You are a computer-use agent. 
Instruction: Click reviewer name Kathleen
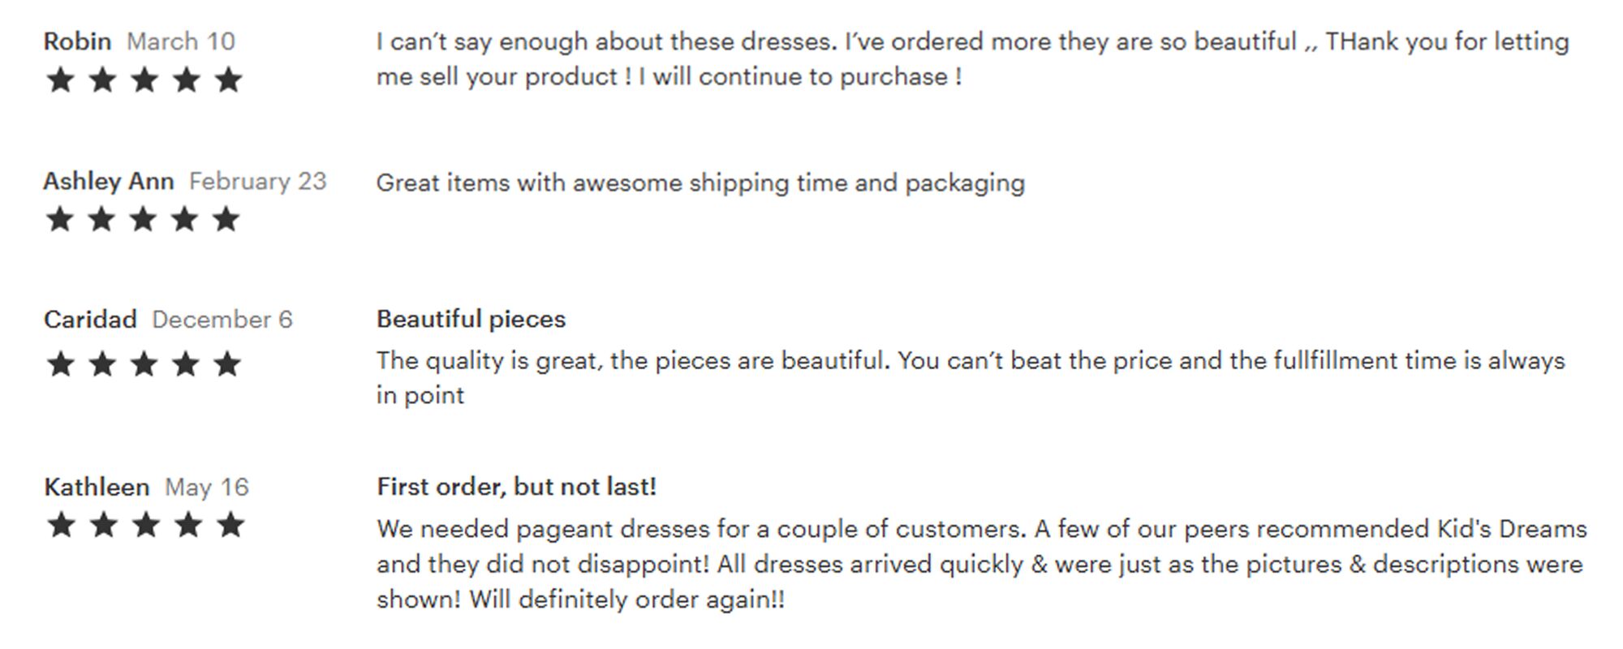pos(97,487)
